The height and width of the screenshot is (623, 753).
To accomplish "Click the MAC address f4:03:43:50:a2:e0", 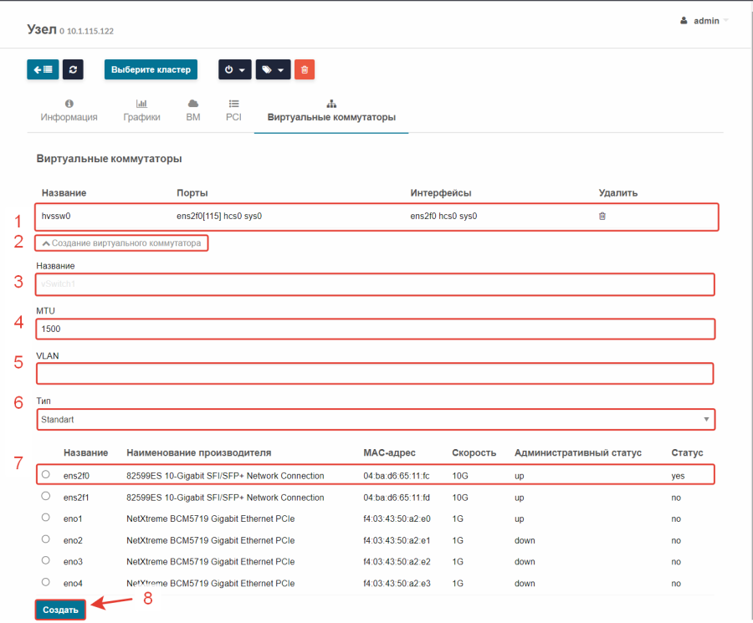I will [397, 518].
